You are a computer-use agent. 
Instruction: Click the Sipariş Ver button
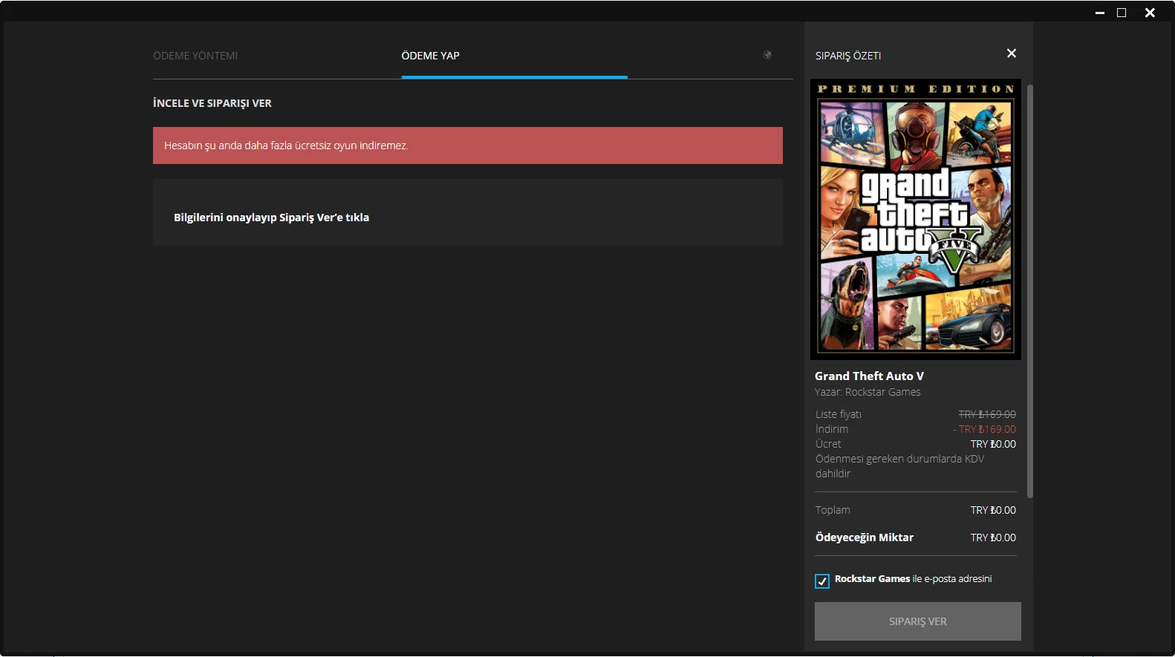[918, 621]
